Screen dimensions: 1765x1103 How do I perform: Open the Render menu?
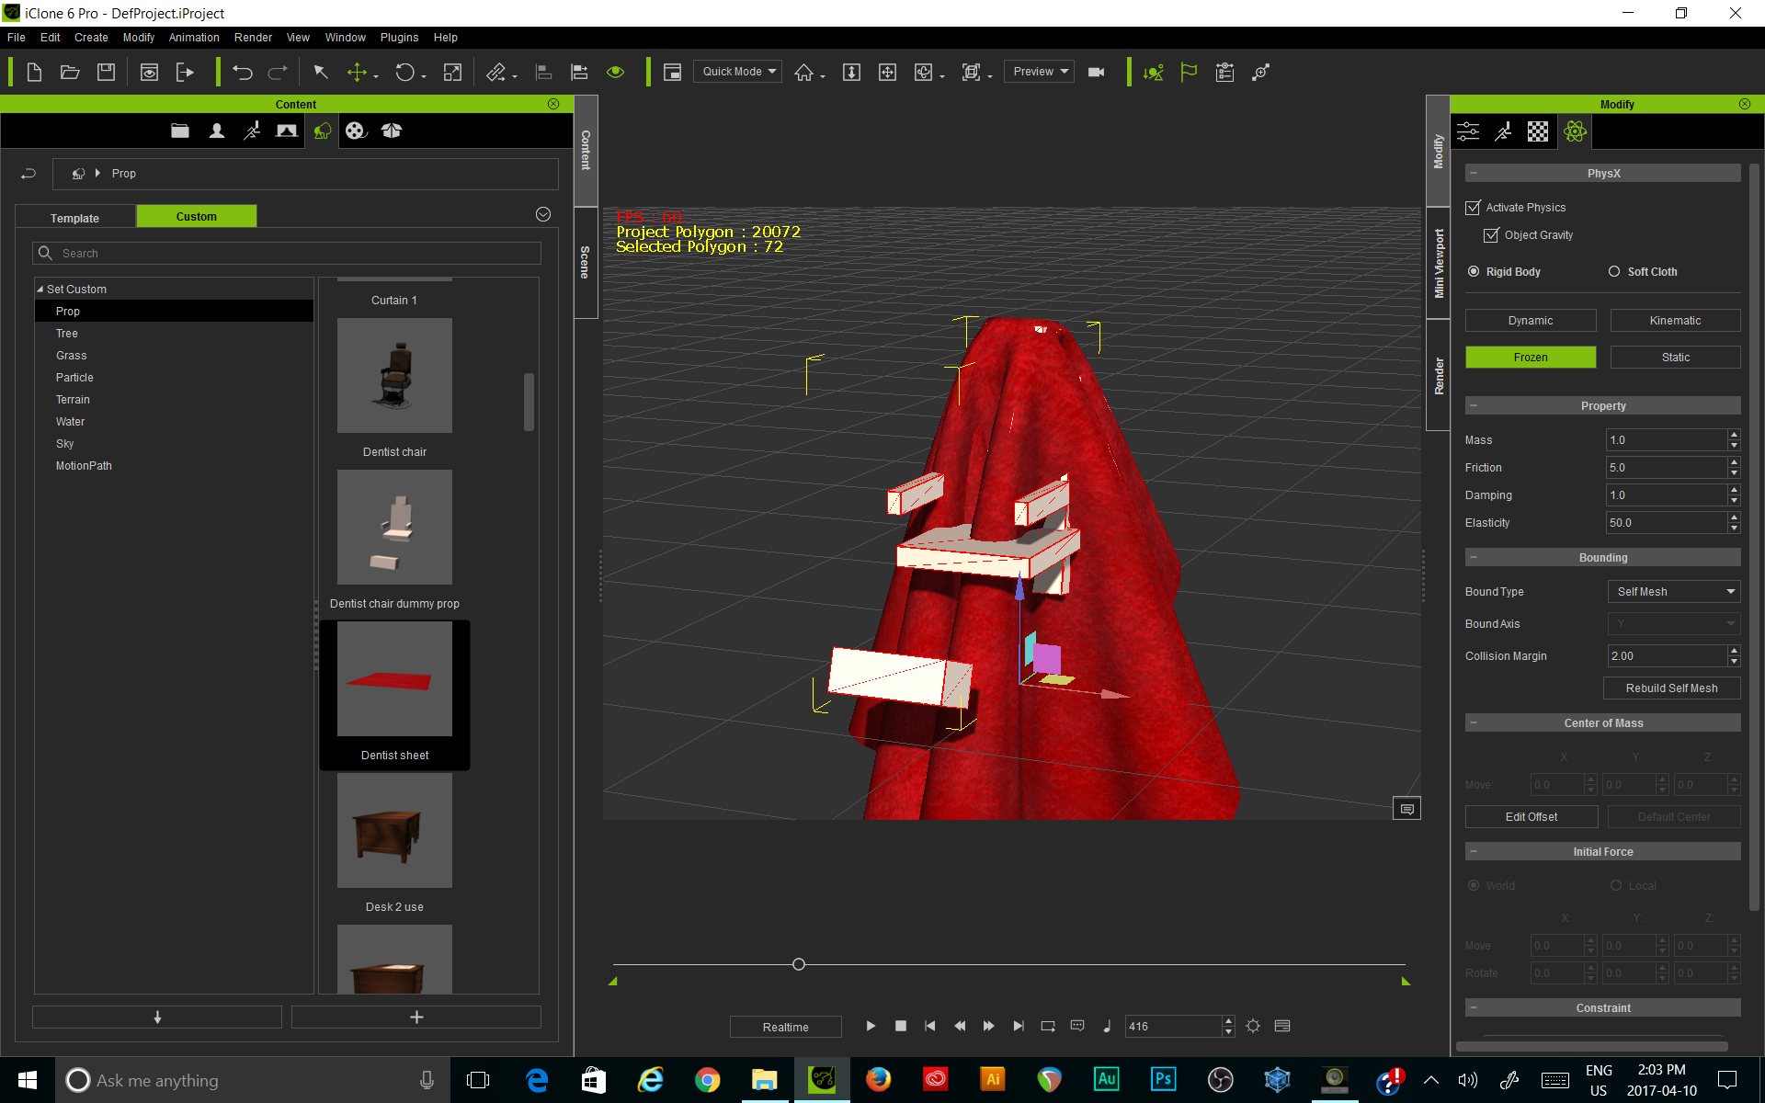[253, 38]
